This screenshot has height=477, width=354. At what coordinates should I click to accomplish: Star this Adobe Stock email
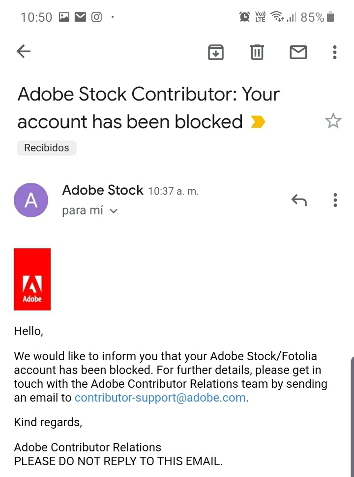pos(333,121)
